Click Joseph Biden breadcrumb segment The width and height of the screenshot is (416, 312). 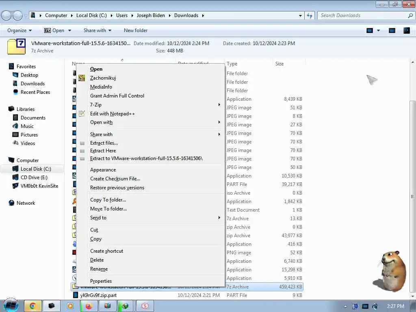(x=151, y=15)
